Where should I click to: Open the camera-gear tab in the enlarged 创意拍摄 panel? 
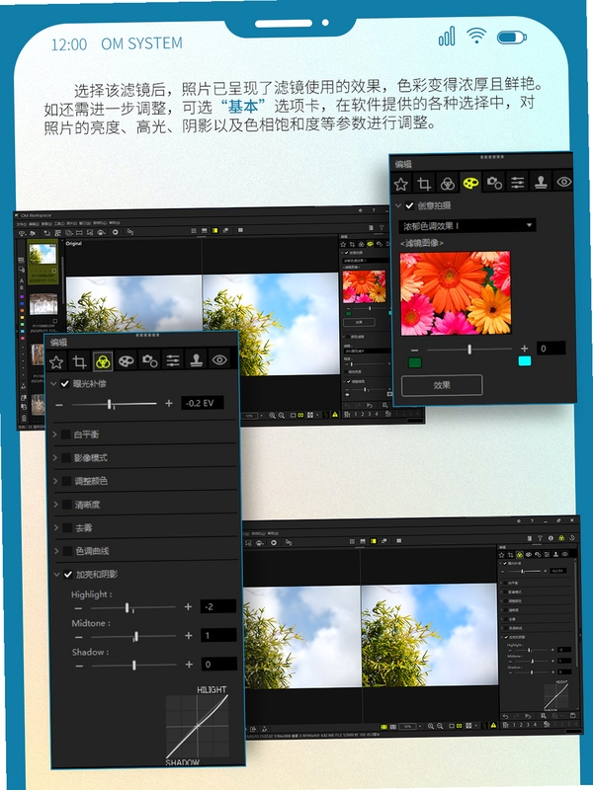coord(493,183)
